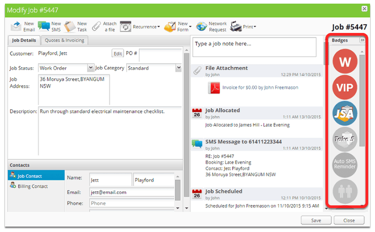Viewport: 375px width, 232px height.
Task: Click the last name field Playford
Action: pyautogui.click(x=154, y=180)
